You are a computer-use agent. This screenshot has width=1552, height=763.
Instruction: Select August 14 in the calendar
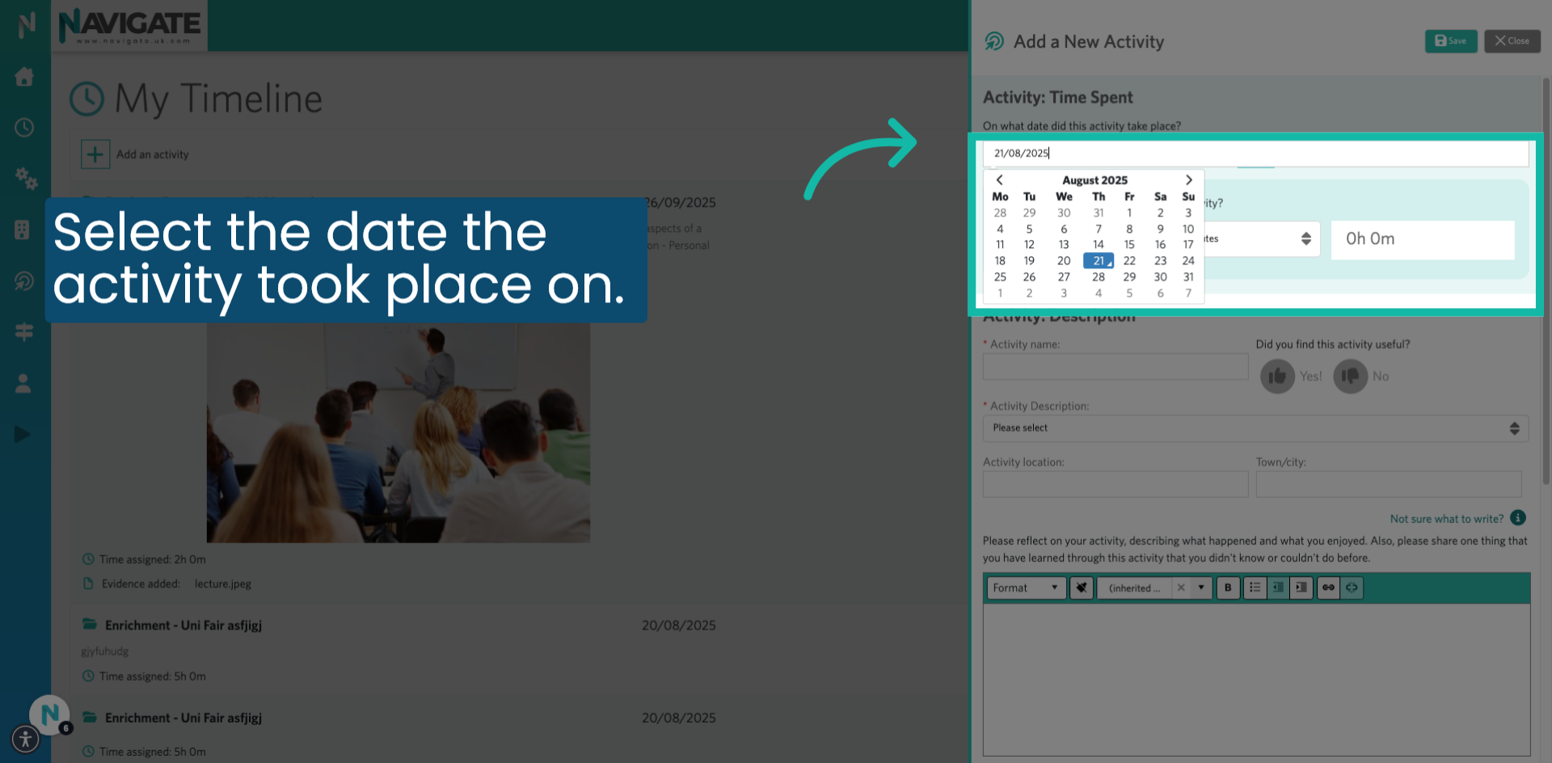[x=1098, y=244]
